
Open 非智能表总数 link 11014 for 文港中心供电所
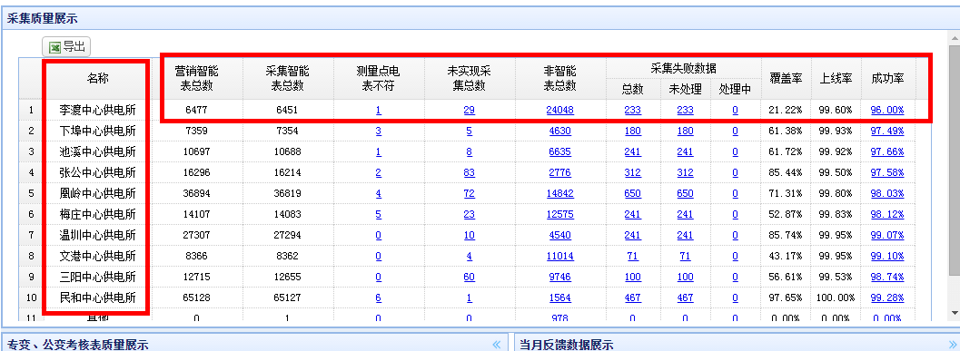point(560,256)
